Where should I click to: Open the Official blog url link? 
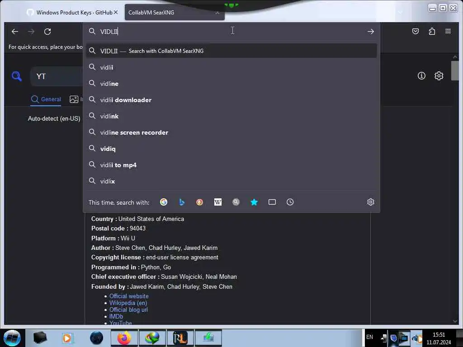click(x=128, y=309)
